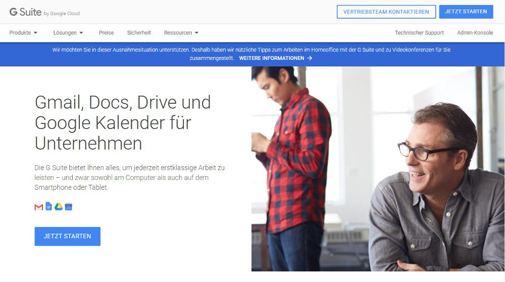
Task: Go to the Preise page
Action: point(106,33)
